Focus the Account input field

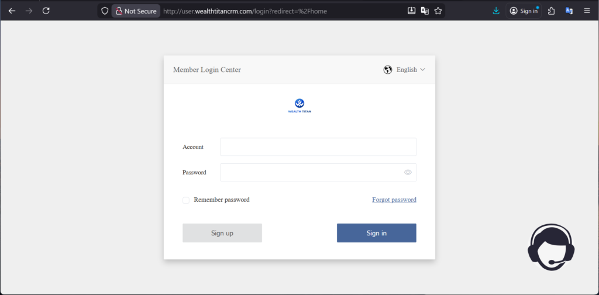pos(318,147)
